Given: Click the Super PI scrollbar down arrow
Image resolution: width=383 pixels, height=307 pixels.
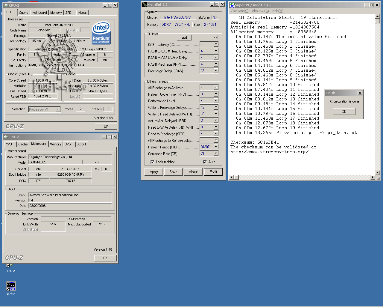Looking at the screenshot, I should 378,173.
